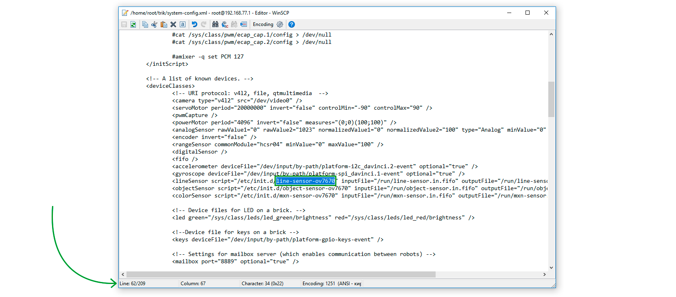The height and width of the screenshot is (297, 676).
Task: Click the vertical scrollbar thumb
Action: [551, 99]
